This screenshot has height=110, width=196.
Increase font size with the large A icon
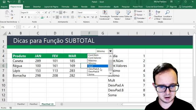click(x=46, y=13)
